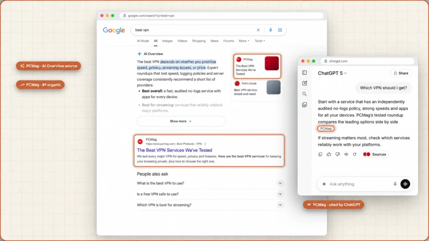429x241 pixels.
Task: Open the PCMag AI Overview source card
Action: (257, 66)
